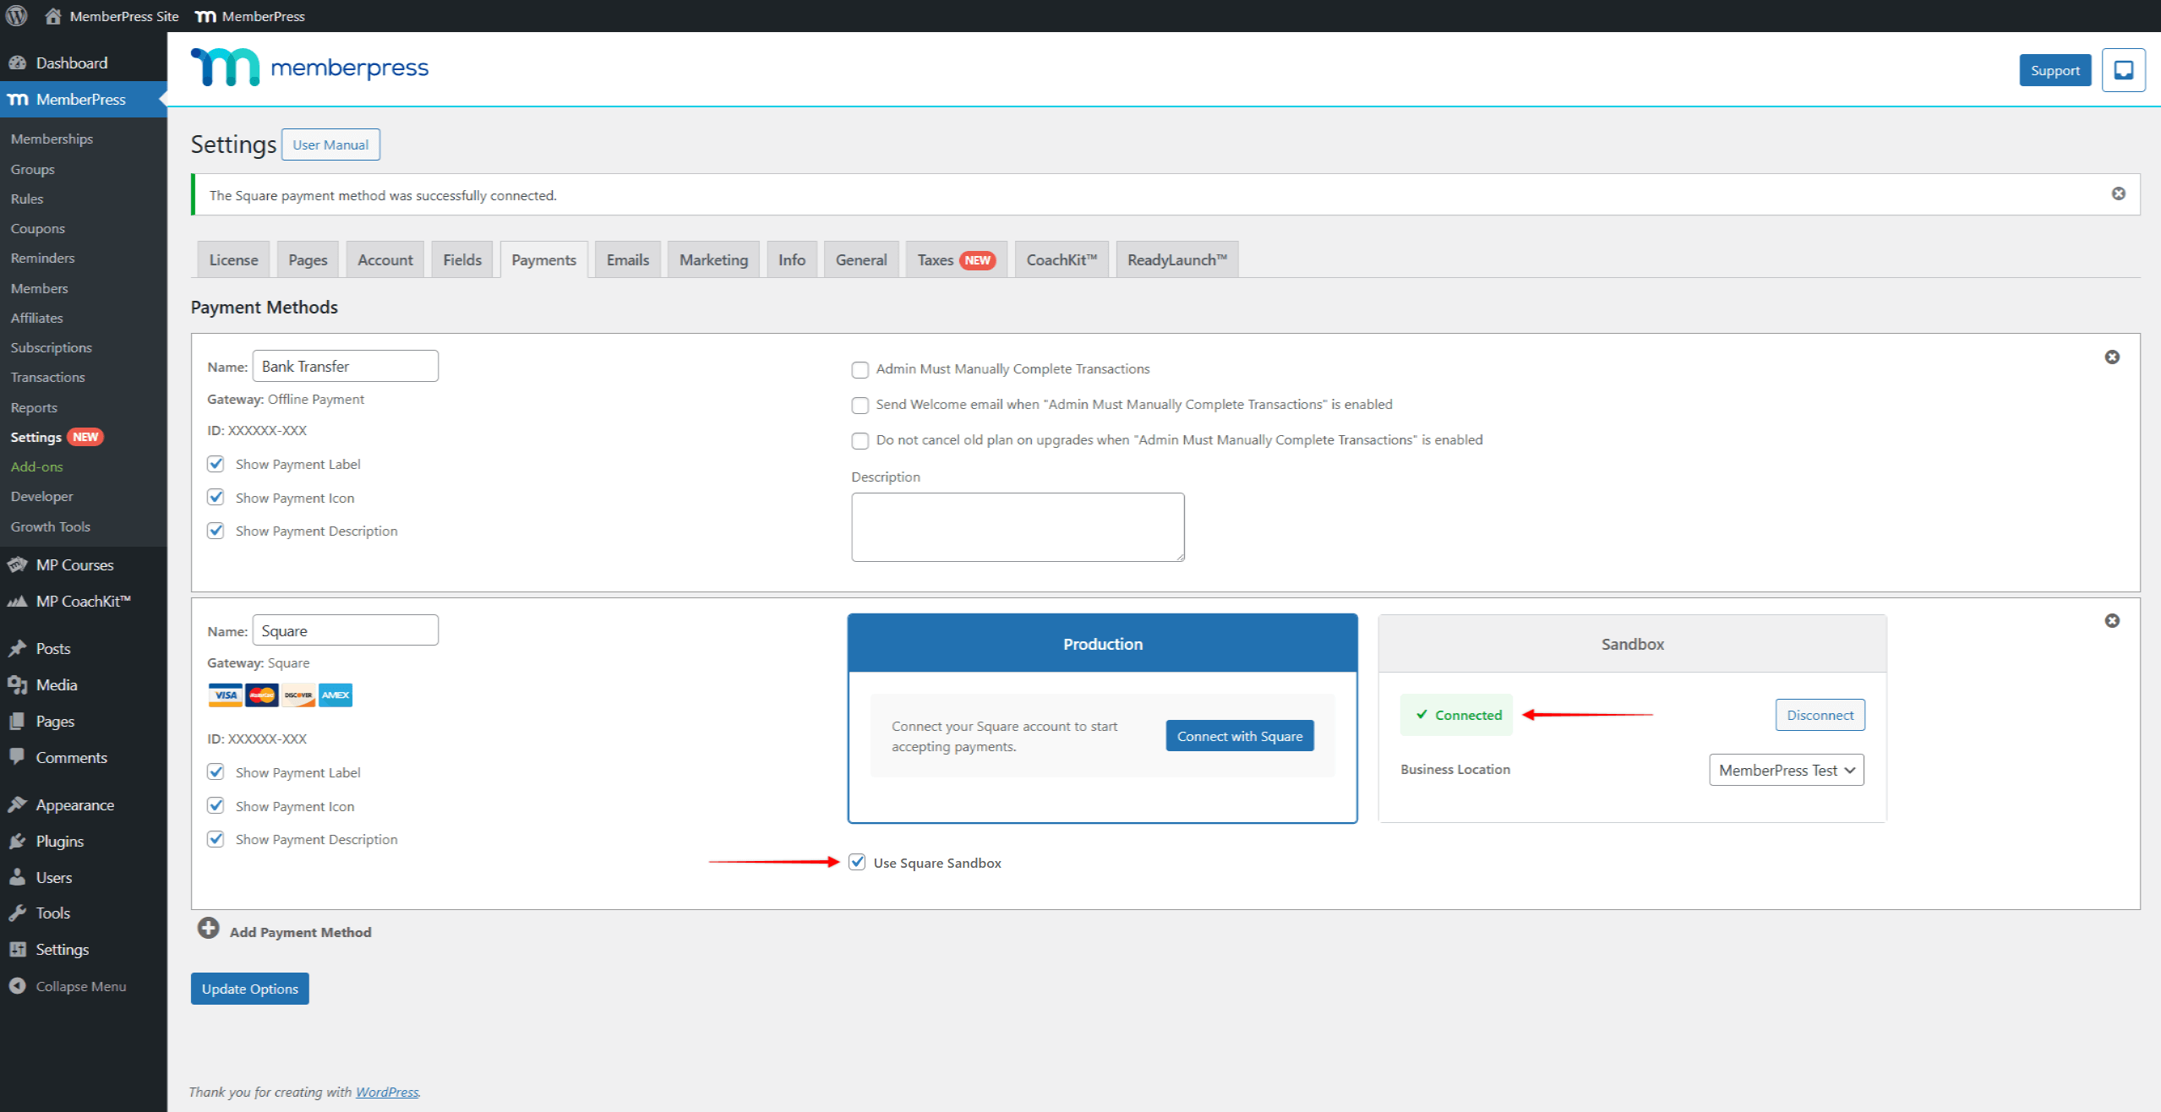The width and height of the screenshot is (2161, 1112).
Task: Switch to the Sandbox panel header
Action: 1631,644
